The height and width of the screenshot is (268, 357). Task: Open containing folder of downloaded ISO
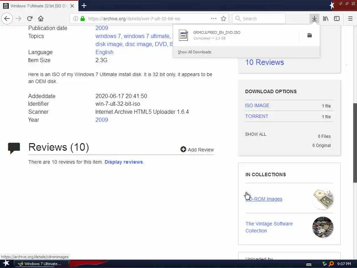pyautogui.click(x=310, y=35)
